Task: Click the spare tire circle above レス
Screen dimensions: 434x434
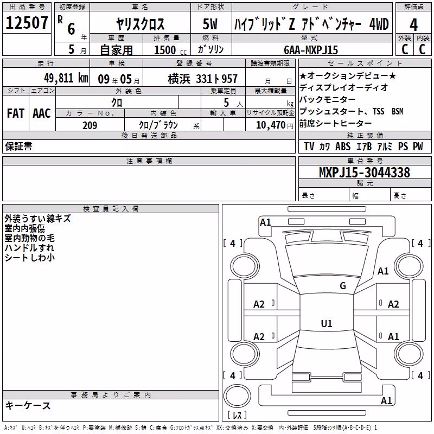Action: 237,396
